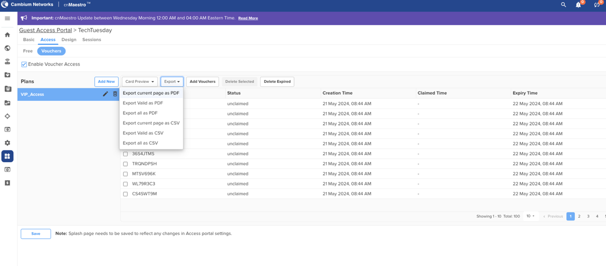The image size is (606, 266).
Task: Click the globe icon in sidebar
Action: [x=7, y=48]
